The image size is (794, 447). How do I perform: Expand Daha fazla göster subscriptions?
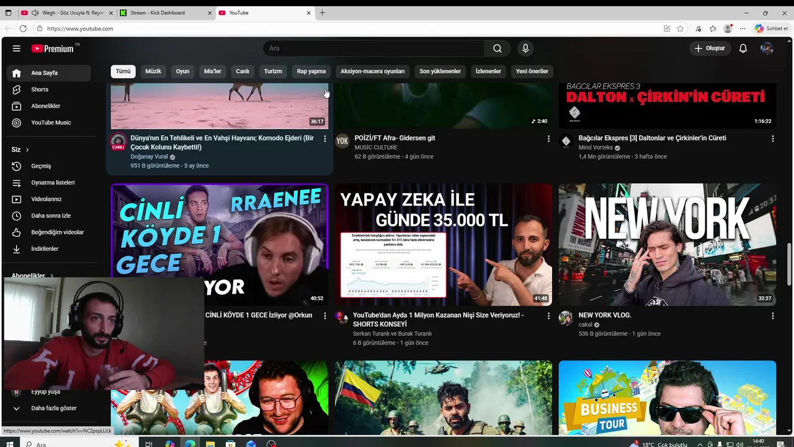pyautogui.click(x=49, y=408)
